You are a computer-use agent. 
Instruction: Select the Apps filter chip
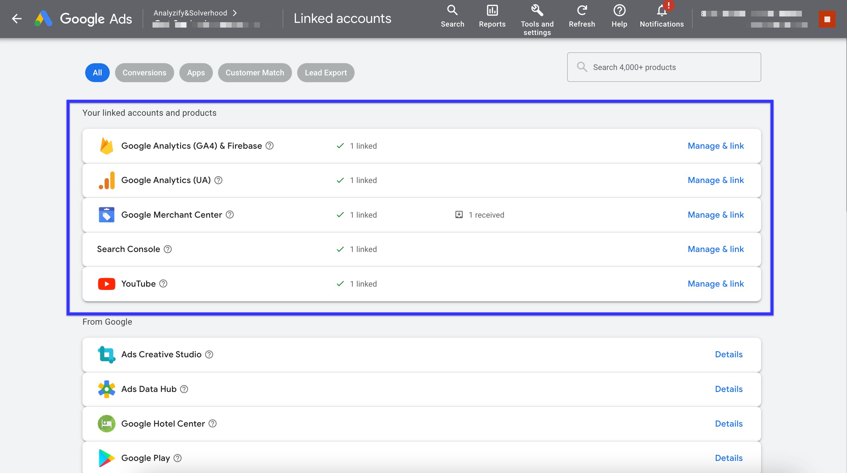tap(196, 73)
